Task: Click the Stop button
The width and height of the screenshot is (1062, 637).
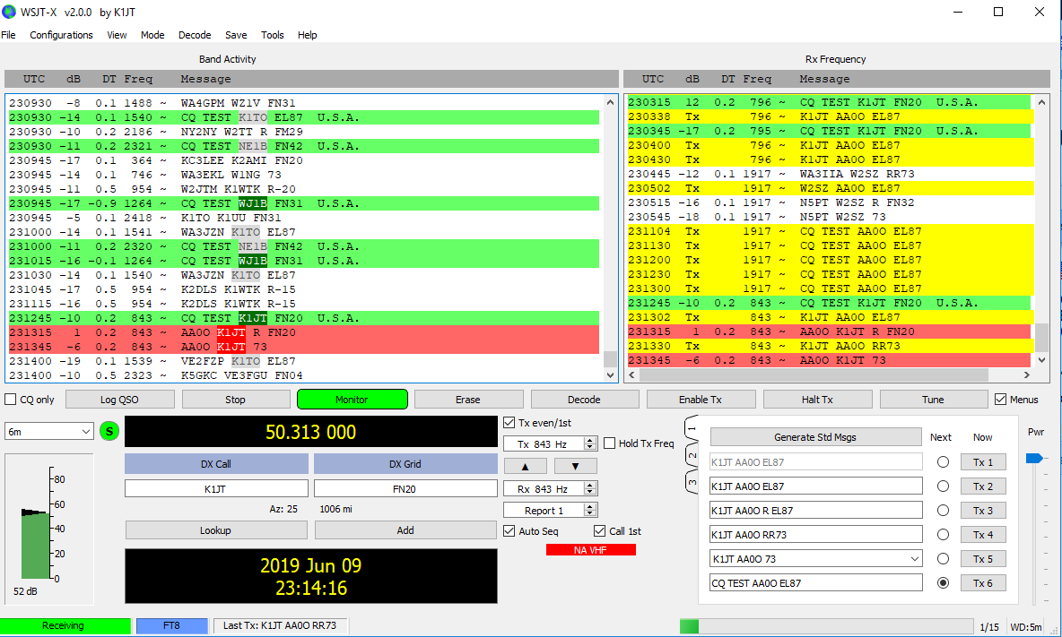Action: click(x=236, y=400)
